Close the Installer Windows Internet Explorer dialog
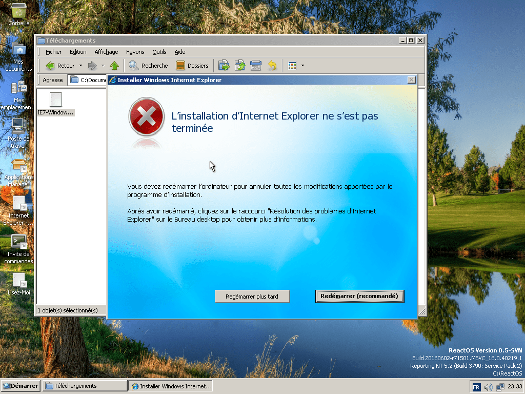This screenshot has height=394, width=525. 412,80
